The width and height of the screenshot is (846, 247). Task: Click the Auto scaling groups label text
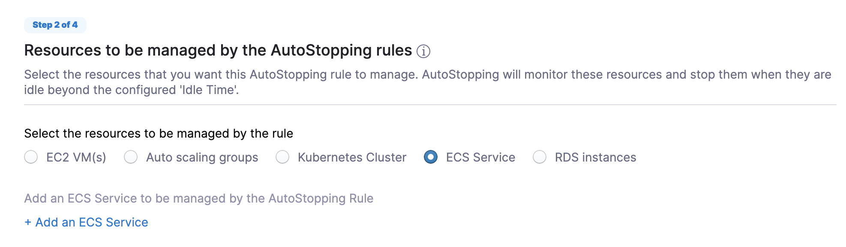click(202, 158)
